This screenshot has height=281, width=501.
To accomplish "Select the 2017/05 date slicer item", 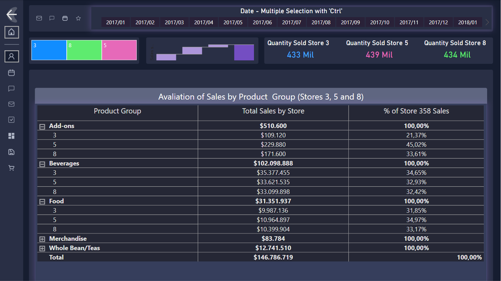I will [233, 23].
